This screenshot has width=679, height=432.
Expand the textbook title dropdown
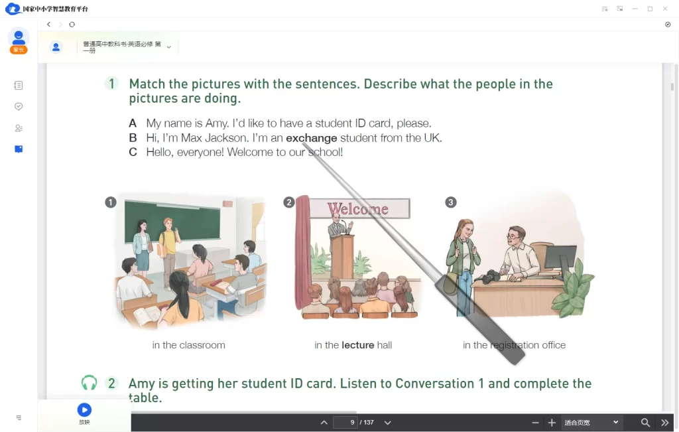click(x=169, y=47)
